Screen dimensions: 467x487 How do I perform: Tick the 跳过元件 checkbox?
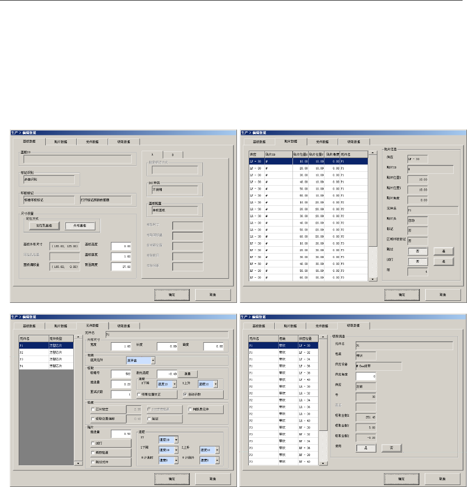pyautogui.click(x=93, y=462)
